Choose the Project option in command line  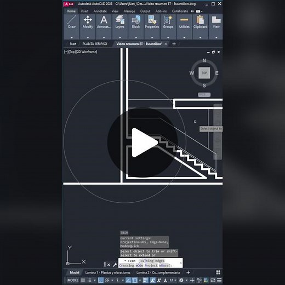click(x=151, y=265)
